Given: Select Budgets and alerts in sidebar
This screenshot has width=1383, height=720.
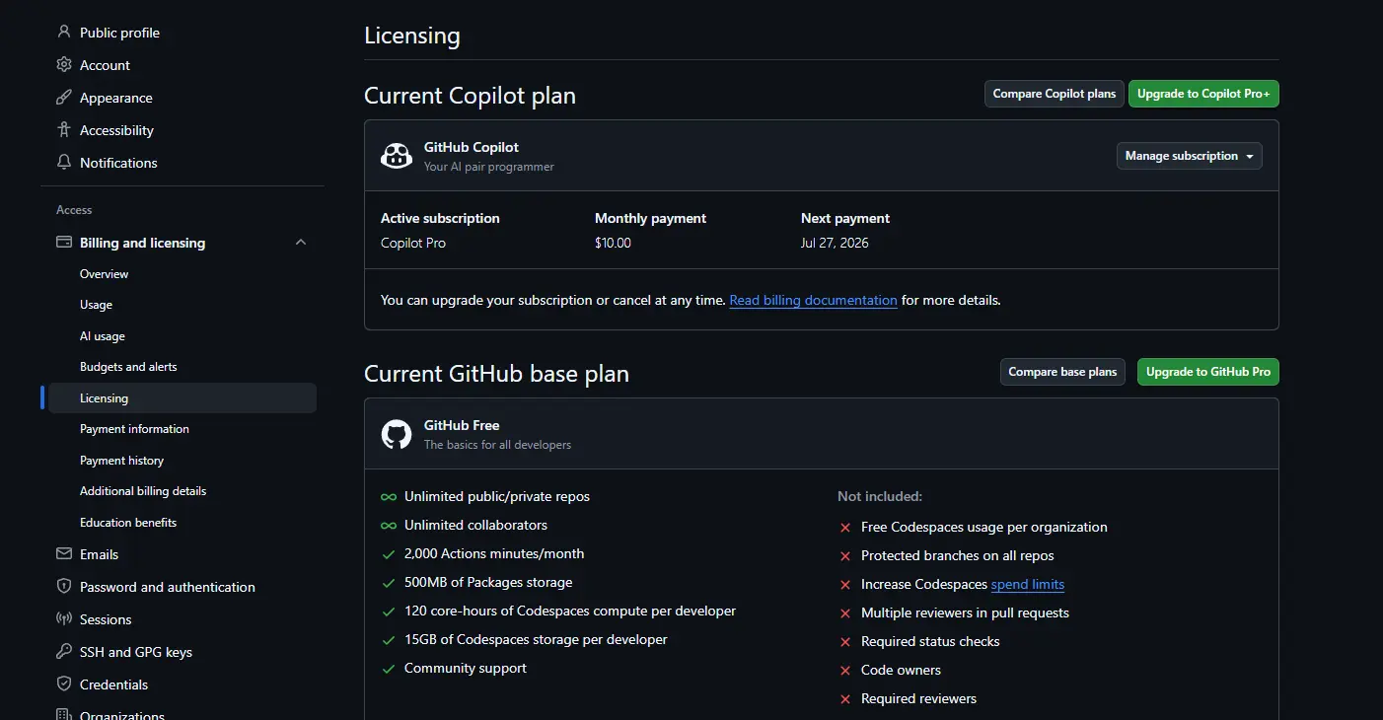Looking at the screenshot, I should point(128,367).
